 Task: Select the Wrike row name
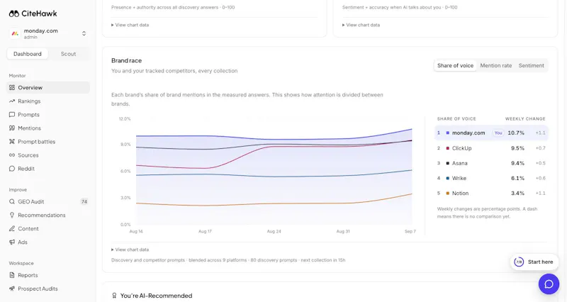(x=459, y=179)
